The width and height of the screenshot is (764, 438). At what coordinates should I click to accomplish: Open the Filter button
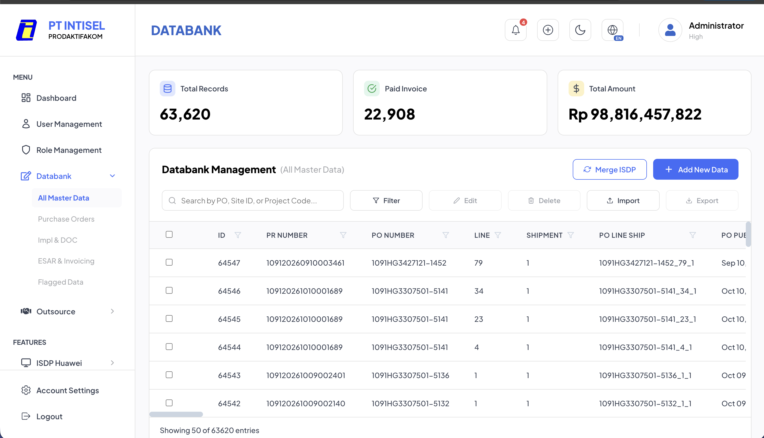(386, 200)
